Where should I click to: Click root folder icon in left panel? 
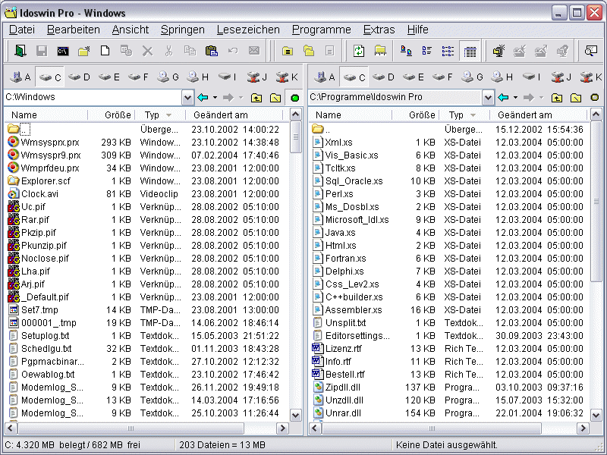[275, 98]
